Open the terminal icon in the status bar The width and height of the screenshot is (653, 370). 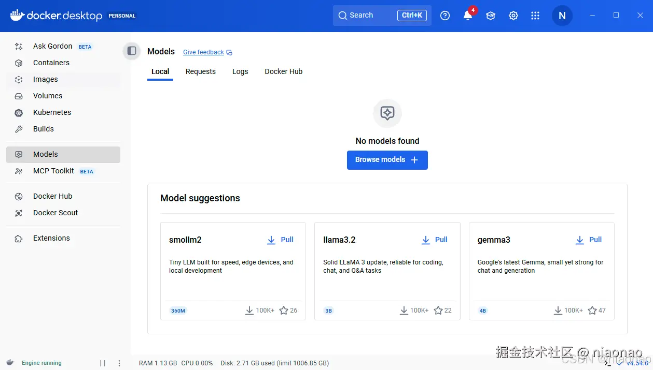click(608, 363)
